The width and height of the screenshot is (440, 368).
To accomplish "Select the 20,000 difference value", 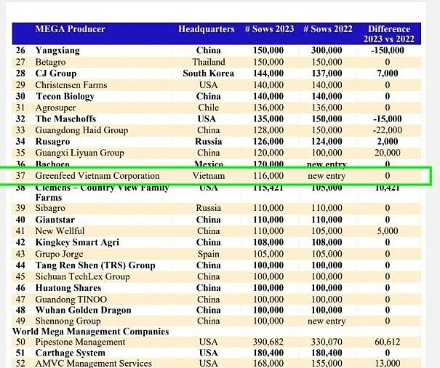I will [x=388, y=153].
